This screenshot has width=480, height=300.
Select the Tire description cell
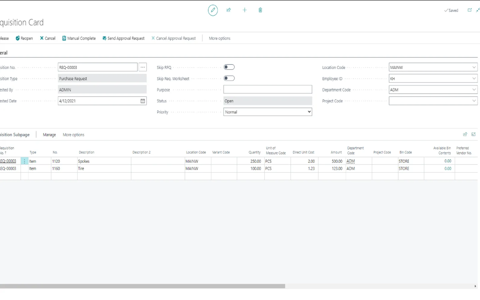coord(104,169)
